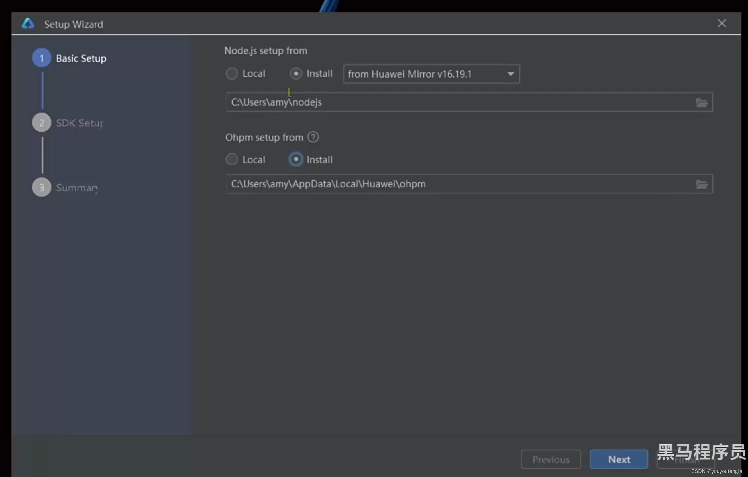748x477 pixels.
Task: Click the Node.js mirror dropdown arrow
Action: (511, 74)
